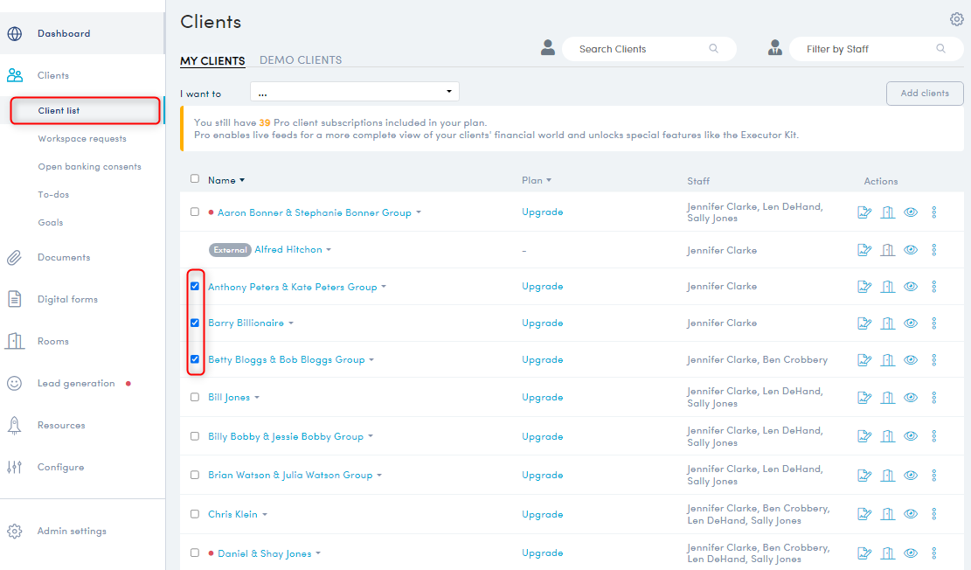Click the Documents paperclip icon in sidebar

[14, 258]
